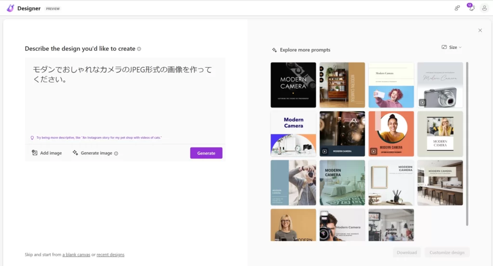
Task: Click the Download button
Action: [407, 253]
